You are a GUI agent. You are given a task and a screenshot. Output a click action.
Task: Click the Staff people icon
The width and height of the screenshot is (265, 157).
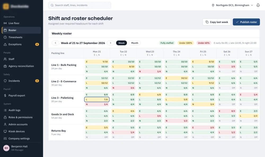[x=5, y=59]
